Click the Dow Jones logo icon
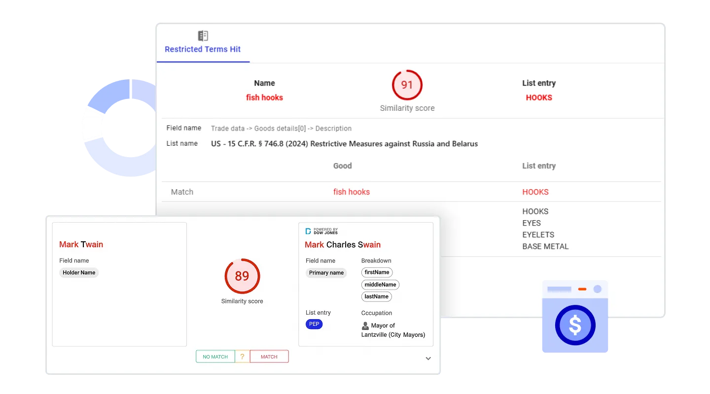The image size is (710, 394). coord(308,231)
